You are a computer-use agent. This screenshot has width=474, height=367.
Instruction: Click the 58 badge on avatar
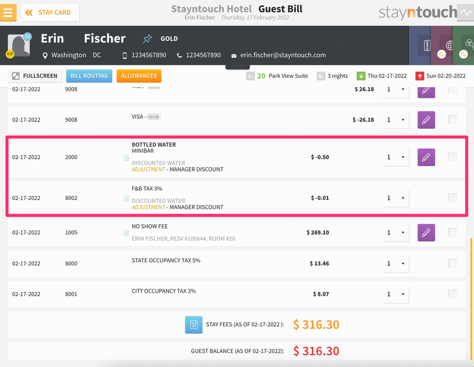[27, 37]
